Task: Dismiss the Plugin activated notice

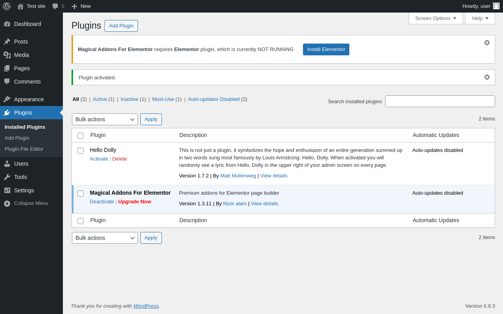Action: 487,77
